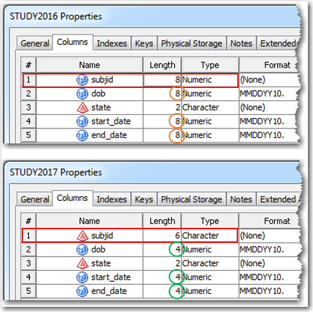
Task: Click numeric icon next to dob in STUDY2017
Action: pos(82,250)
